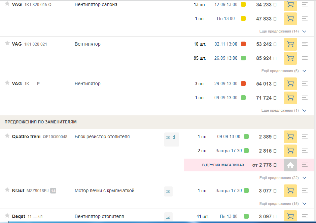
Task: Open hamburger menu for 34 233 offer
Action: [x=305, y=5]
